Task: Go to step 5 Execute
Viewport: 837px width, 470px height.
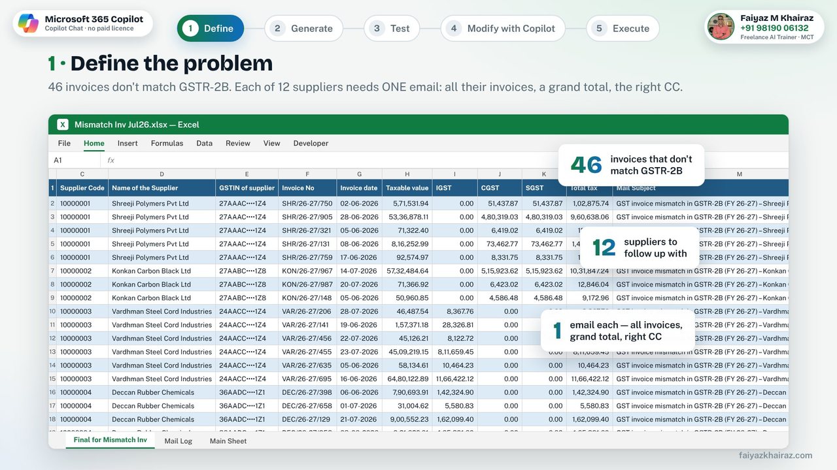Action: (623, 28)
